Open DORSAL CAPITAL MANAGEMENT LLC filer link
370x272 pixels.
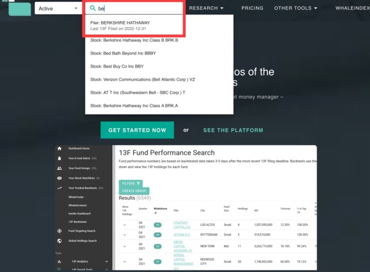coord(183,262)
